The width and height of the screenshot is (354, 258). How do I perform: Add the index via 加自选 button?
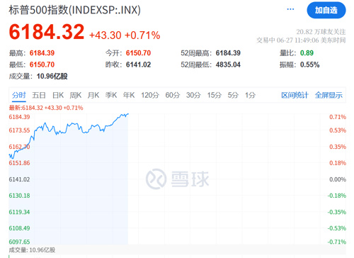[326, 10]
